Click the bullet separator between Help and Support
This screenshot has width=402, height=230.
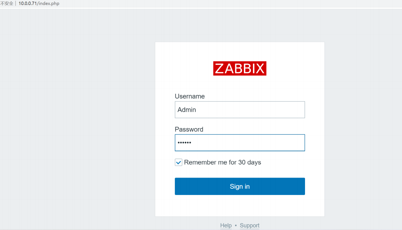236,226
